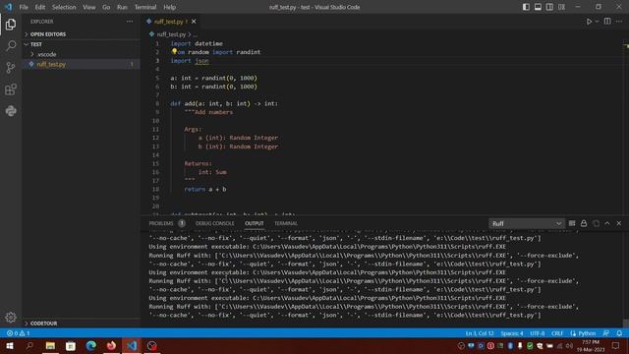
Task: Toggle primary side bar layout icon
Action: tap(526, 7)
